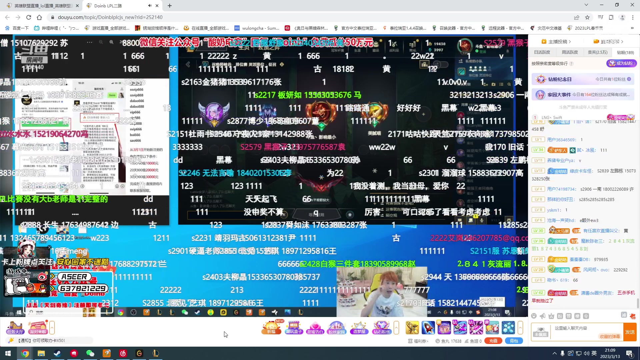Open the 造梦屋 feature icon
Image resolution: width=640 pixels, height=360 pixels.
[x=360, y=327]
